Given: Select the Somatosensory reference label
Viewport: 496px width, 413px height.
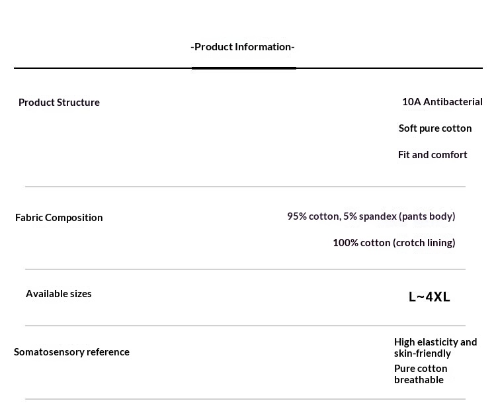Looking at the screenshot, I should tap(71, 352).
